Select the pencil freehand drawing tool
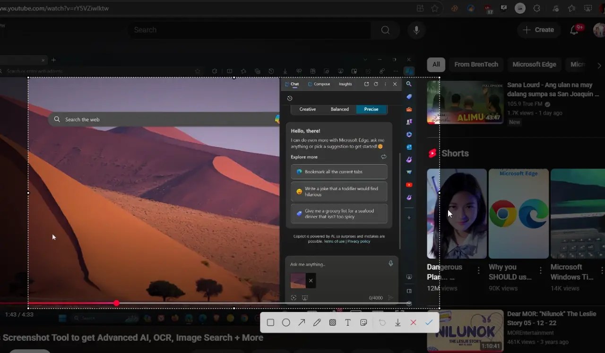Screen dimensions: 605x353 (317, 322)
